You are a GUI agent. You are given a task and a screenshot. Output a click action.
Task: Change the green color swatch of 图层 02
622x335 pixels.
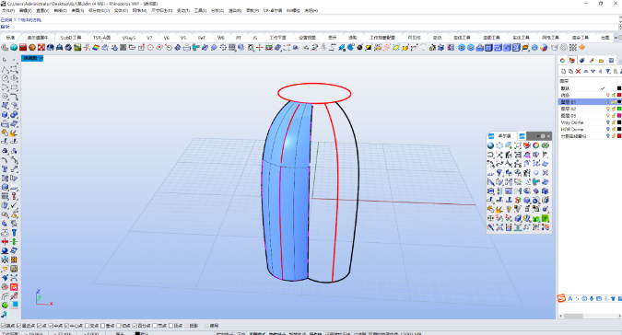tap(619, 109)
